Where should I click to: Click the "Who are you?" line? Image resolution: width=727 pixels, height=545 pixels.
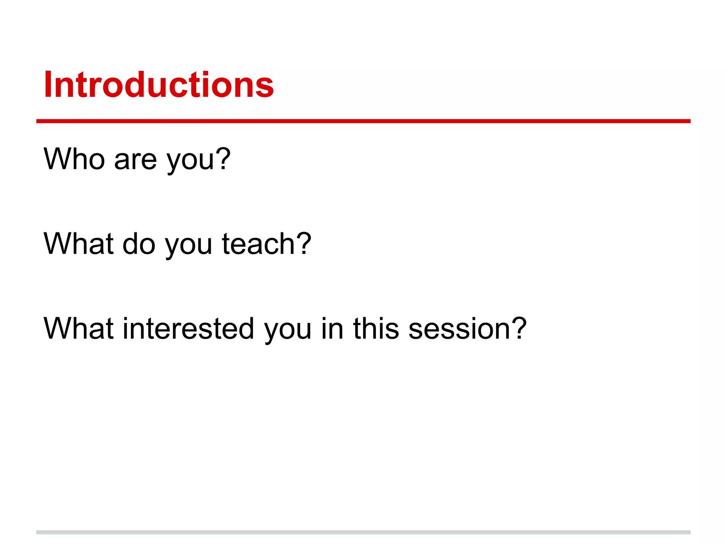pos(137,159)
